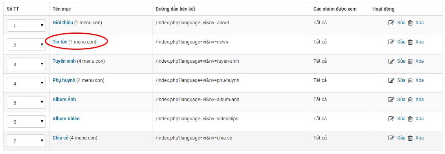Click the edit pencil icon for Chia sẻ
Screen dimensions: 445x154
(x=391, y=138)
